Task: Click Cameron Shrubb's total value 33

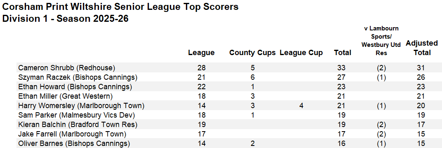Action: click(341, 68)
